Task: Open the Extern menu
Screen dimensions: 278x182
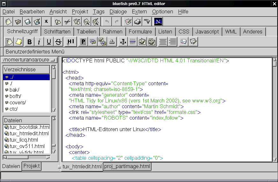Action: pyautogui.click(x=139, y=12)
